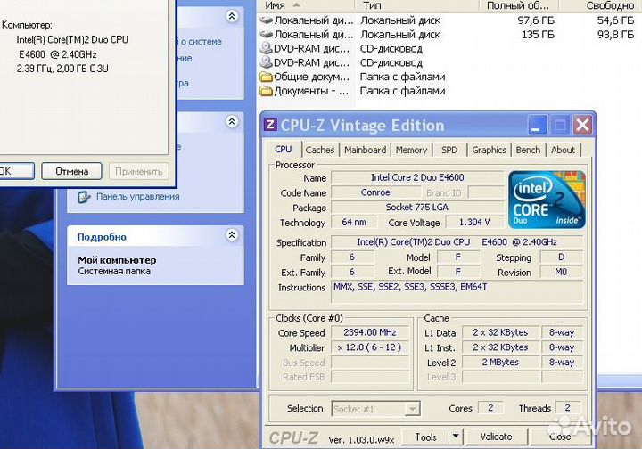
Task: Click the Отмена button
Action: [71, 171]
